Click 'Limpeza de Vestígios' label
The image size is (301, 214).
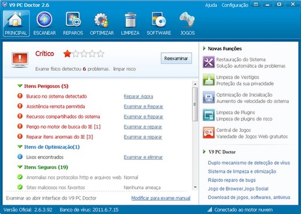[238, 77]
